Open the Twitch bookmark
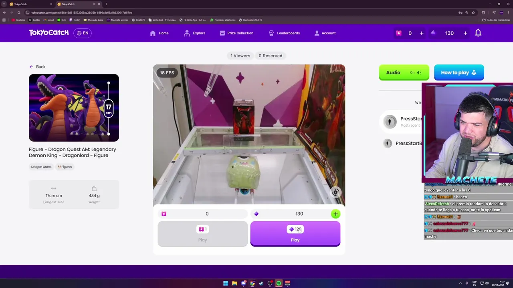This screenshot has width=513, height=288. coord(75,20)
